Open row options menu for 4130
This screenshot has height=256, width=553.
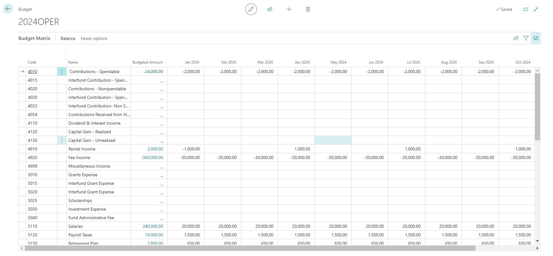tap(62, 140)
